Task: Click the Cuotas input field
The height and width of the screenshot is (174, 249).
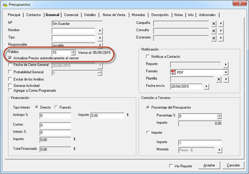Action: (55, 125)
